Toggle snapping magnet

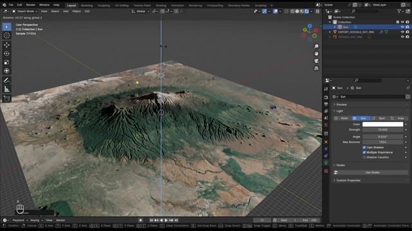click(x=163, y=12)
